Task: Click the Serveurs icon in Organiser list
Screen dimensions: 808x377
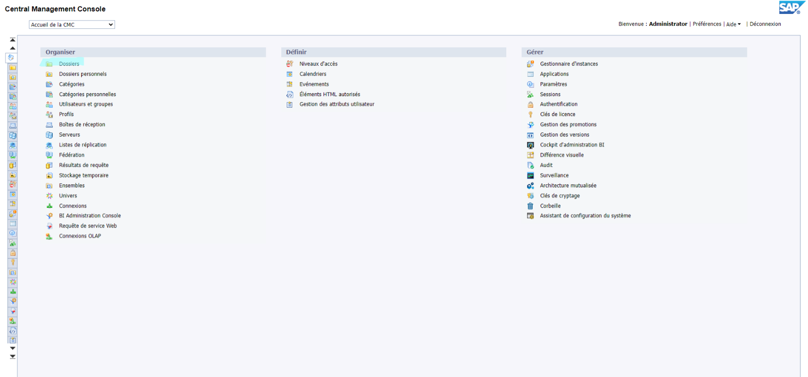Action: click(x=49, y=135)
